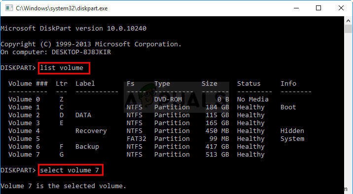The image size is (353, 194).
Task: Close the diskpart.exe window
Action: 341,8
